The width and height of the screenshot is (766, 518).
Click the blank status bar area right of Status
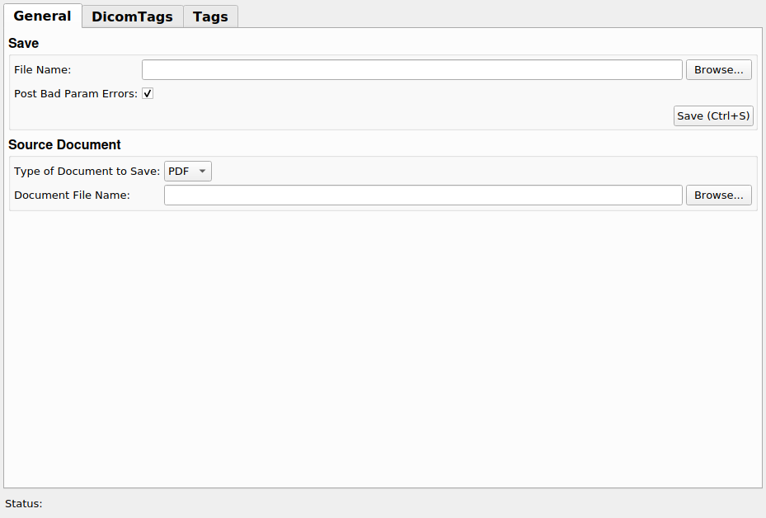pyautogui.click(x=396, y=503)
